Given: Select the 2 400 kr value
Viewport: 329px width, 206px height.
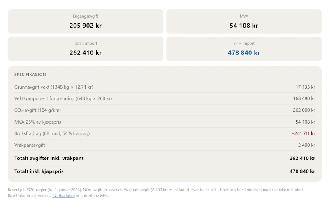Looking at the screenshot, I should [306, 145].
